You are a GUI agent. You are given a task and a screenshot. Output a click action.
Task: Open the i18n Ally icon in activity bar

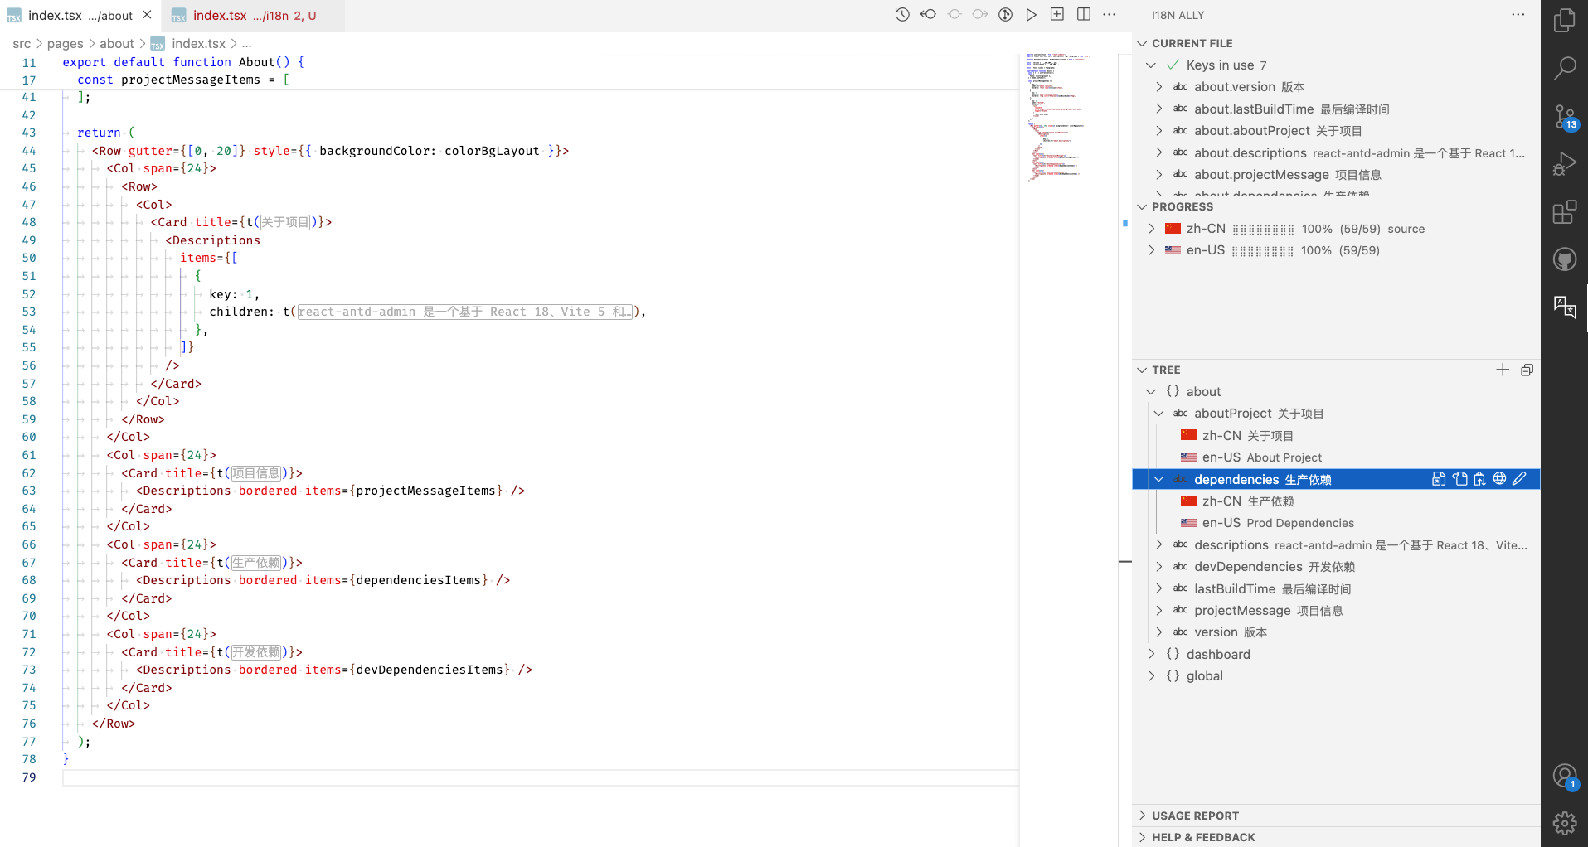pos(1564,307)
